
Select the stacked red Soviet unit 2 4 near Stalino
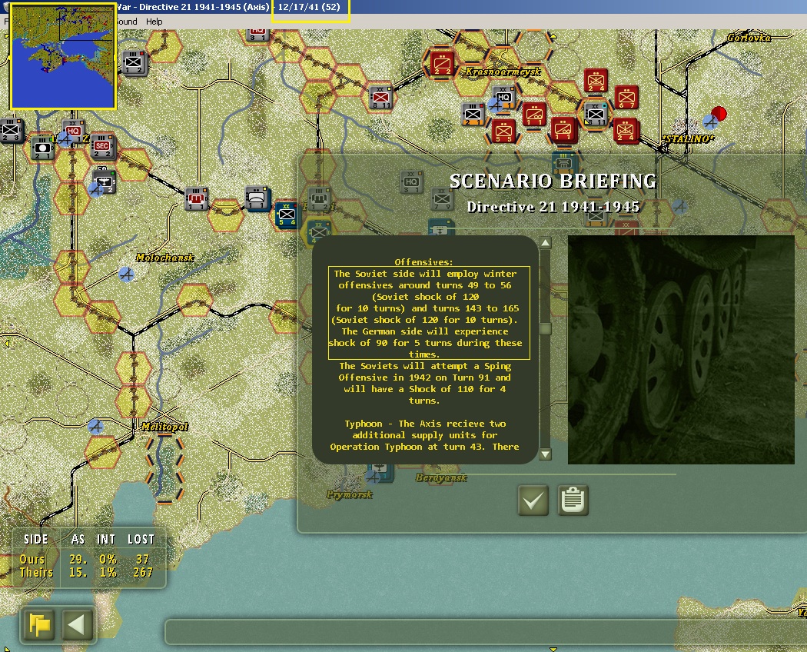coord(626,130)
